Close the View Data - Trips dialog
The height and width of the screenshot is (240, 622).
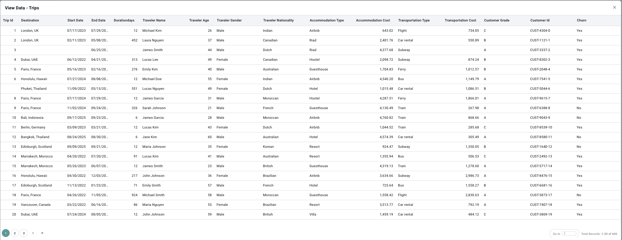[x=614, y=8]
